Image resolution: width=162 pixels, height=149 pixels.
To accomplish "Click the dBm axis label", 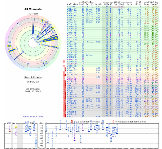I will click(41, 123).
